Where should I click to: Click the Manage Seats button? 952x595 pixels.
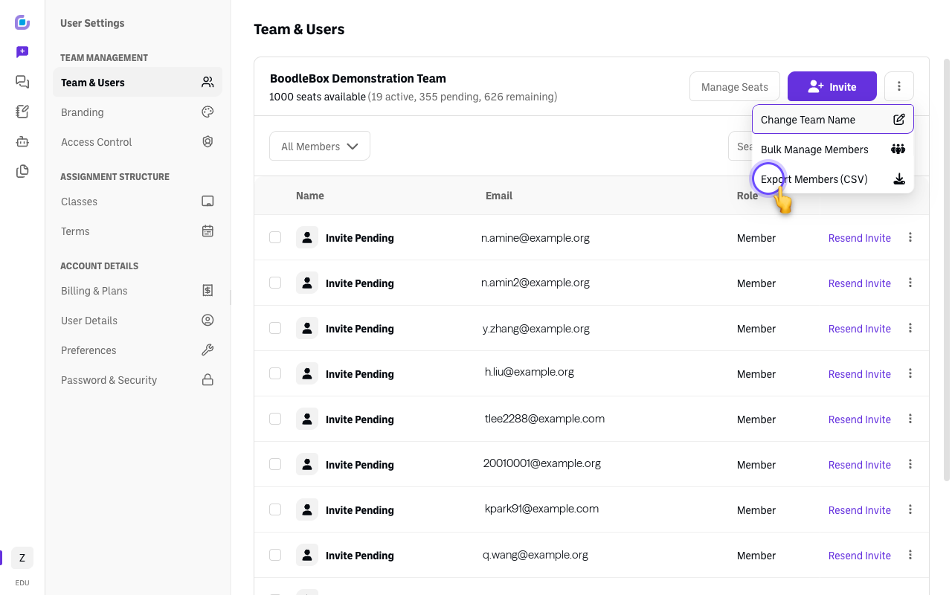click(x=735, y=87)
